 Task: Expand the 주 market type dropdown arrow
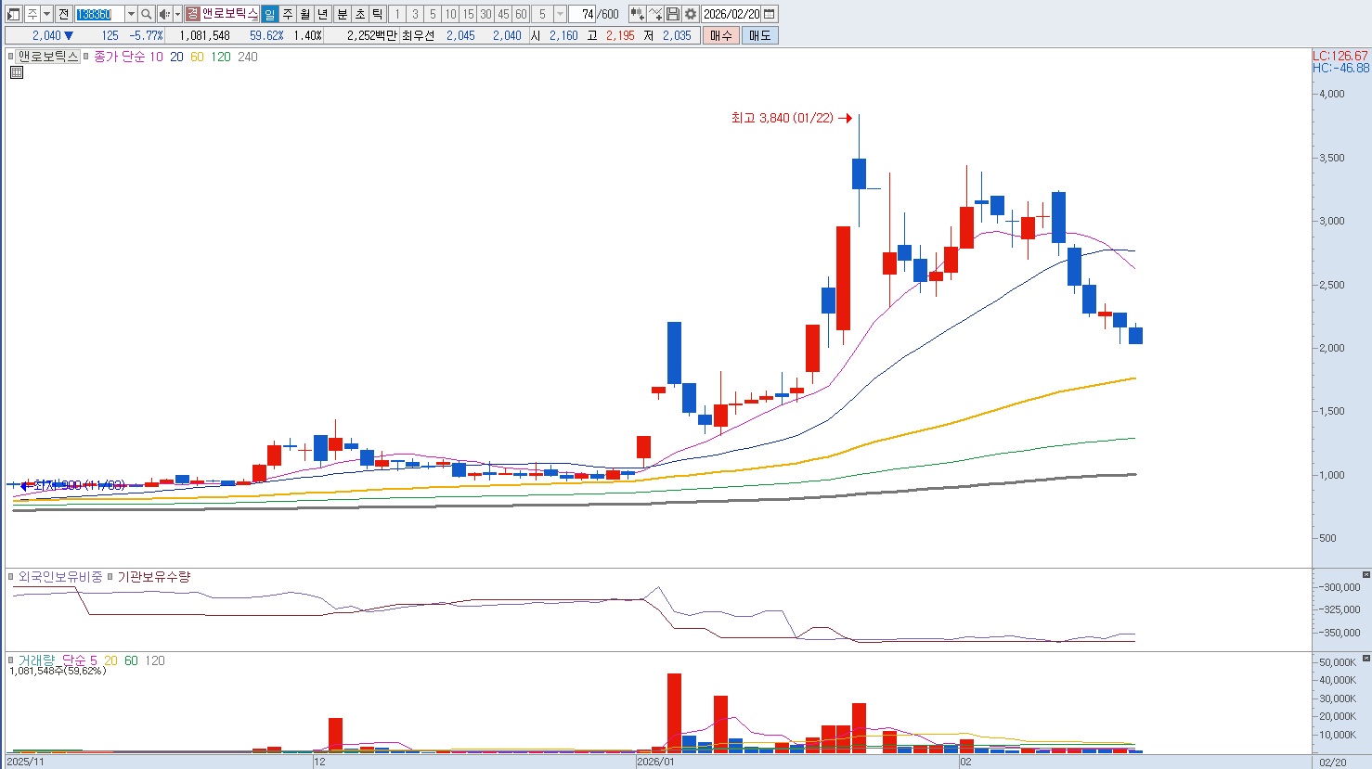[46, 14]
